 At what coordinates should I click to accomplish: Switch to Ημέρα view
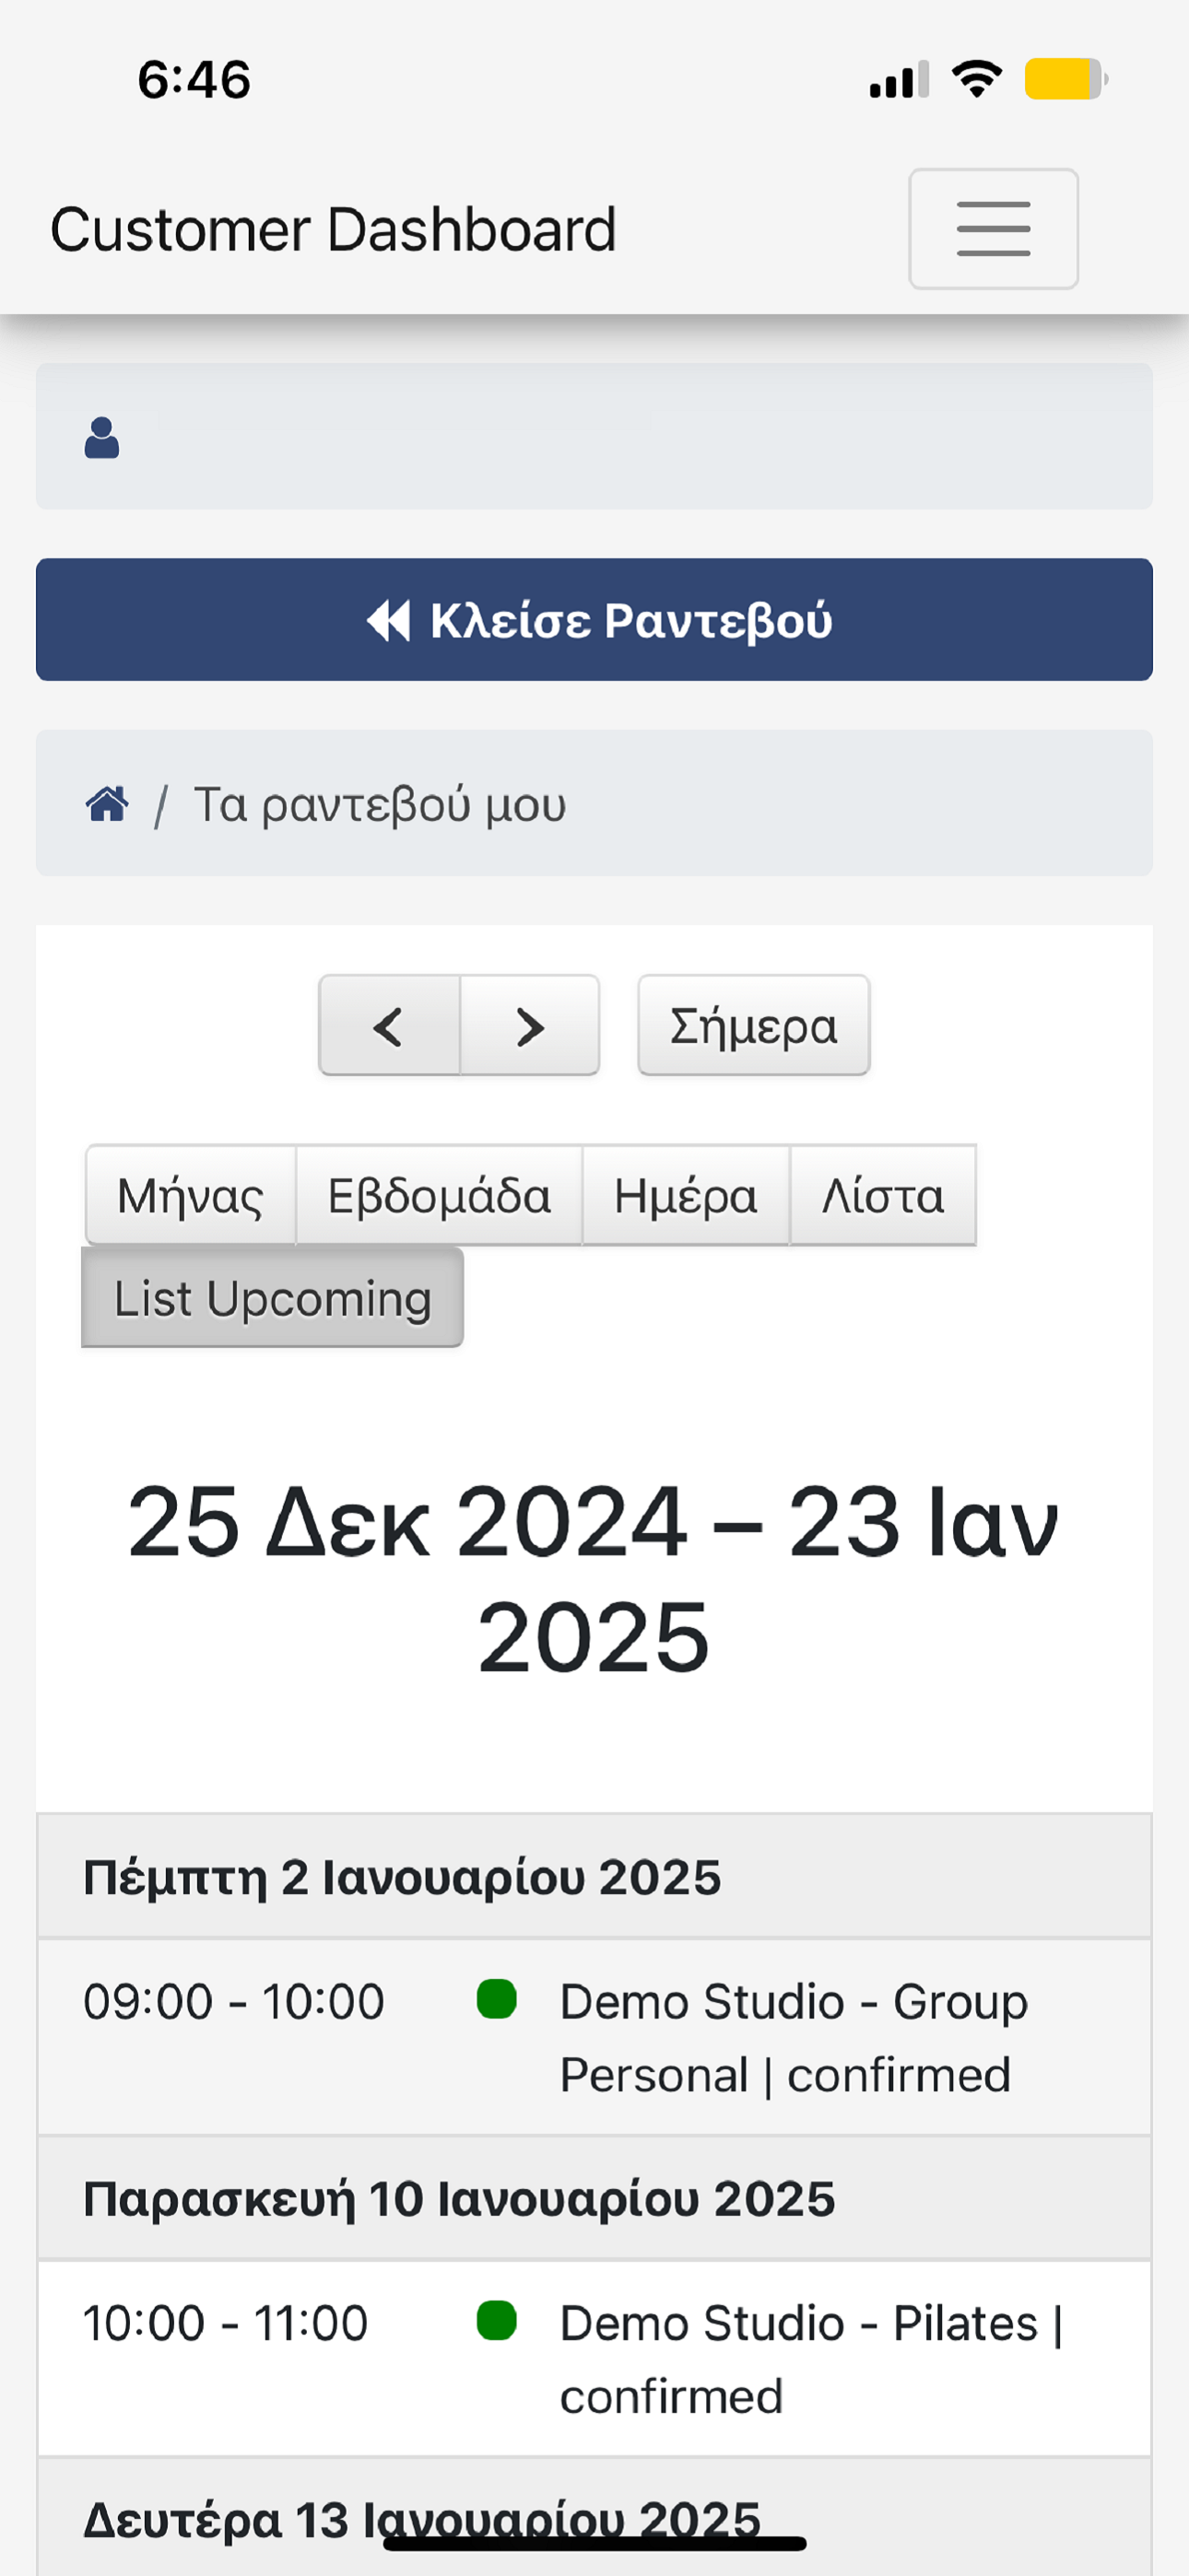coord(686,1196)
